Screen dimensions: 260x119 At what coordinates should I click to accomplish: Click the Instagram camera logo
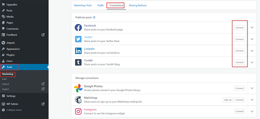[x=78, y=111]
